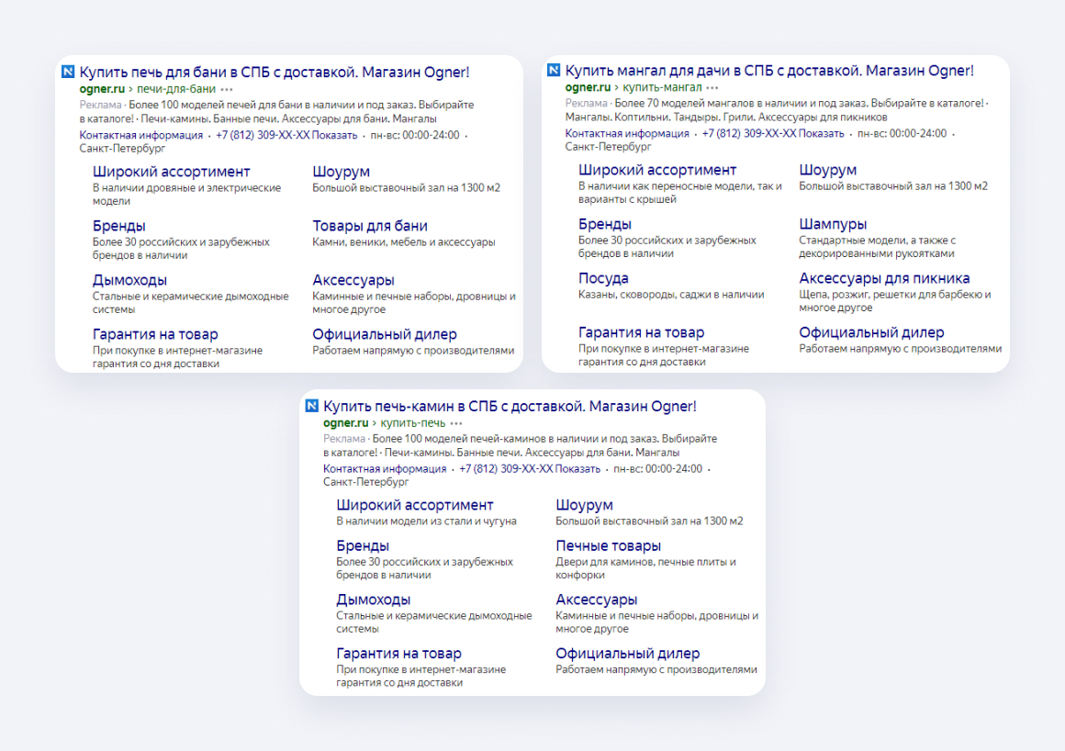Click the купить-мангал path link

(662, 87)
